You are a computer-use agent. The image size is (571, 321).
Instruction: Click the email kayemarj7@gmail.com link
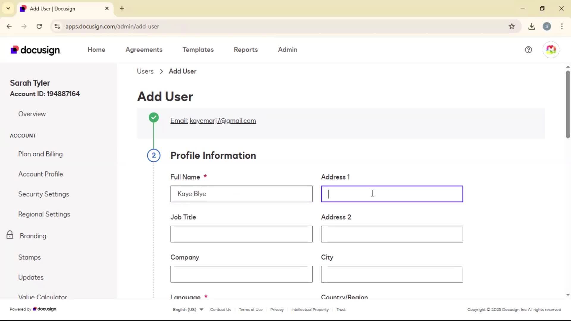pyautogui.click(x=223, y=121)
